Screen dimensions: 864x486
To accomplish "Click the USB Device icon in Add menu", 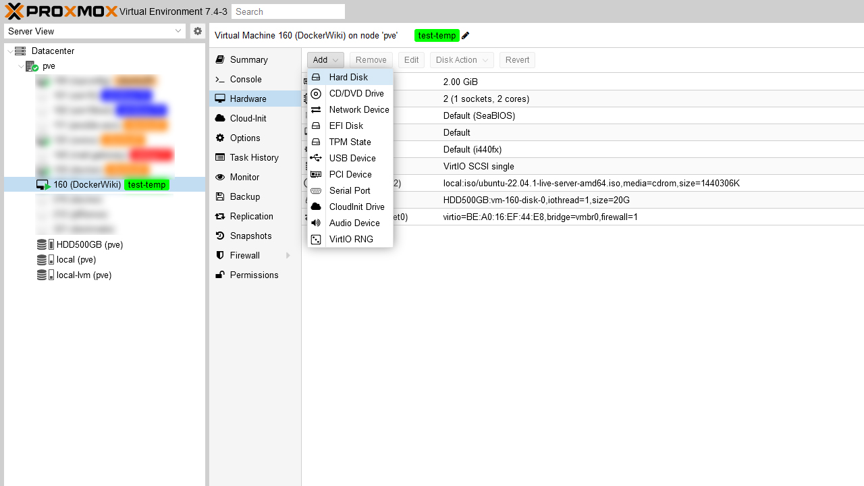I will coord(316,158).
